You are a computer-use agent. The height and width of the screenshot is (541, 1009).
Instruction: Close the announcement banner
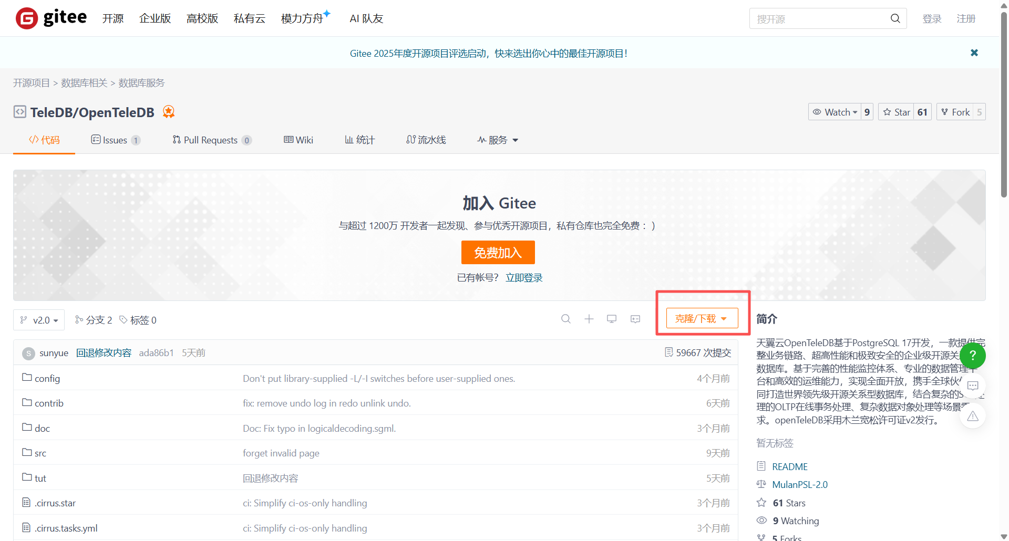(974, 53)
